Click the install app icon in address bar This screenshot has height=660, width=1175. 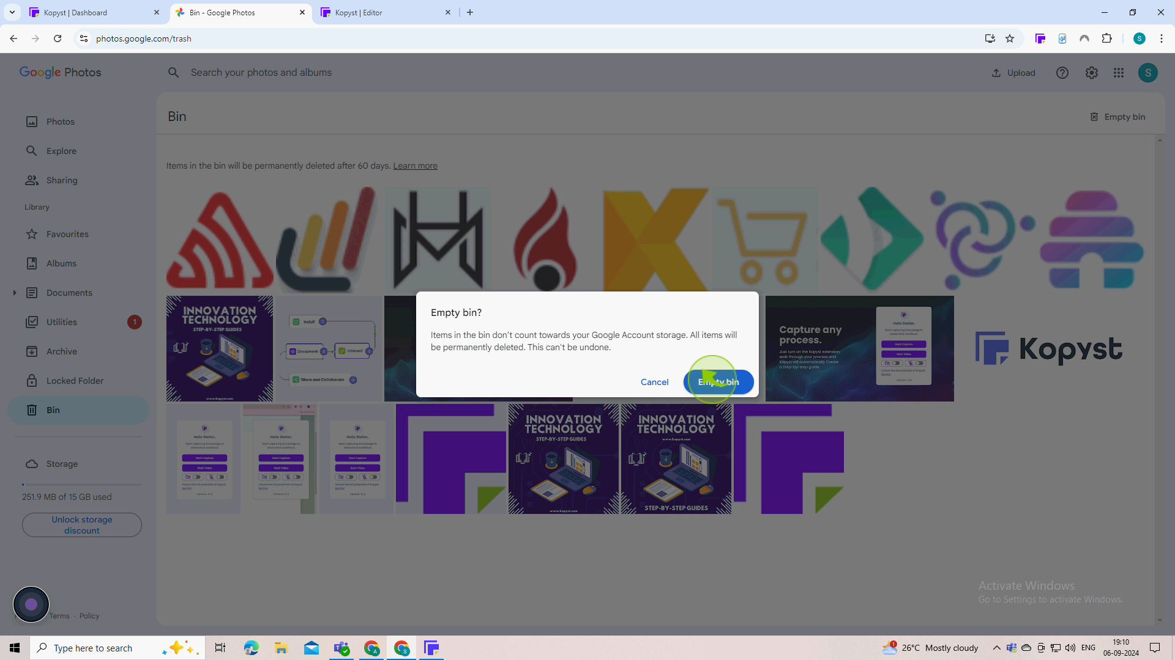(990, 38)
